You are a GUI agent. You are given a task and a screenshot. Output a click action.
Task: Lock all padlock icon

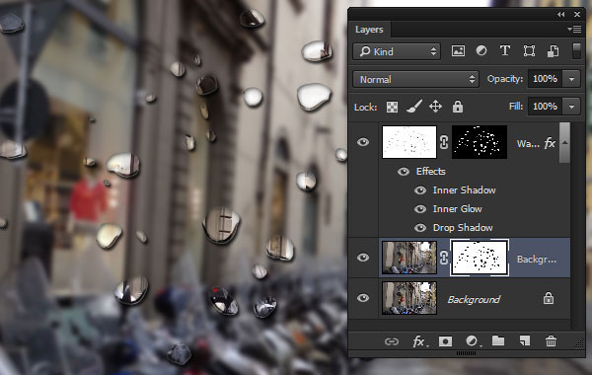click(x=458, y=107)
